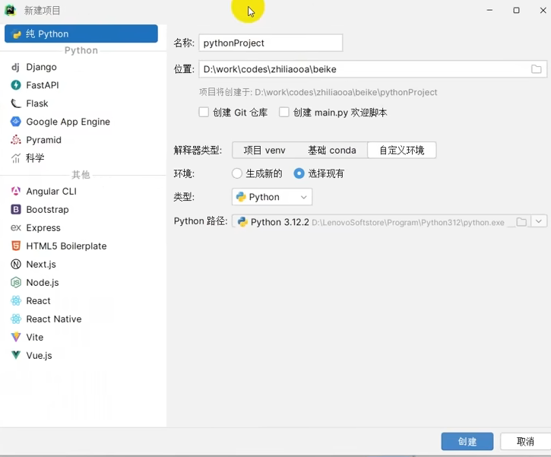The height and width of the screenshot is (457, 551).
Task: Minimize the 新建项目 window
Action: coord(489,10)
